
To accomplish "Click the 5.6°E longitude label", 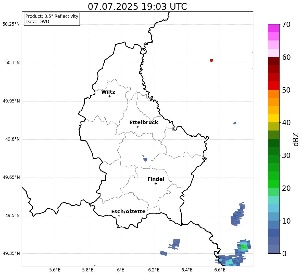I will 55,270.
